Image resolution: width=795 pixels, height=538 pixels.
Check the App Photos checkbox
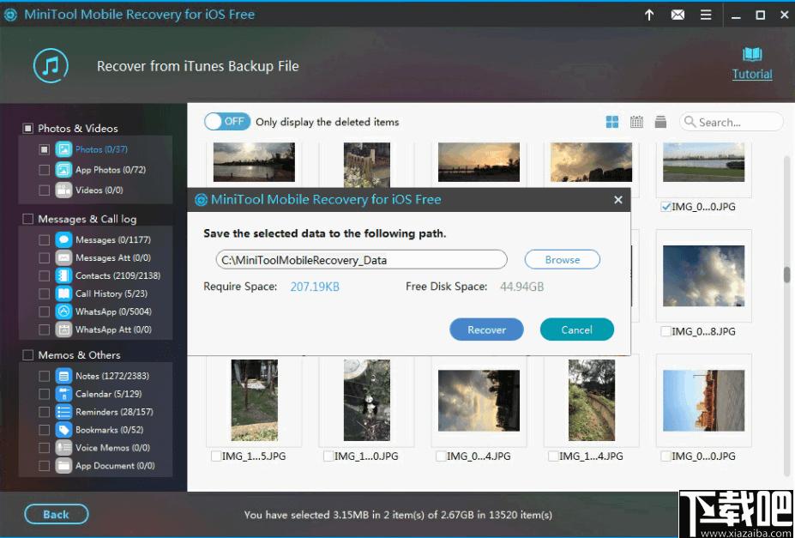[44, 170]
